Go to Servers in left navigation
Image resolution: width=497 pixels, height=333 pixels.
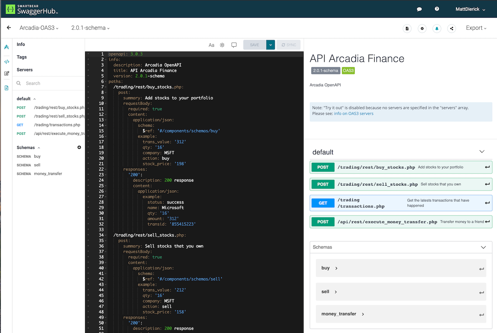point(24,70)
